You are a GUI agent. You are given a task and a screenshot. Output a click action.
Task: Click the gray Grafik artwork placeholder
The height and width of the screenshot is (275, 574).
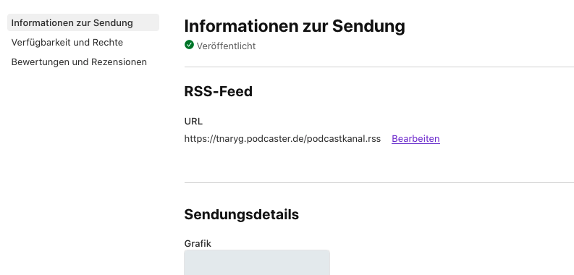[257, 263]
